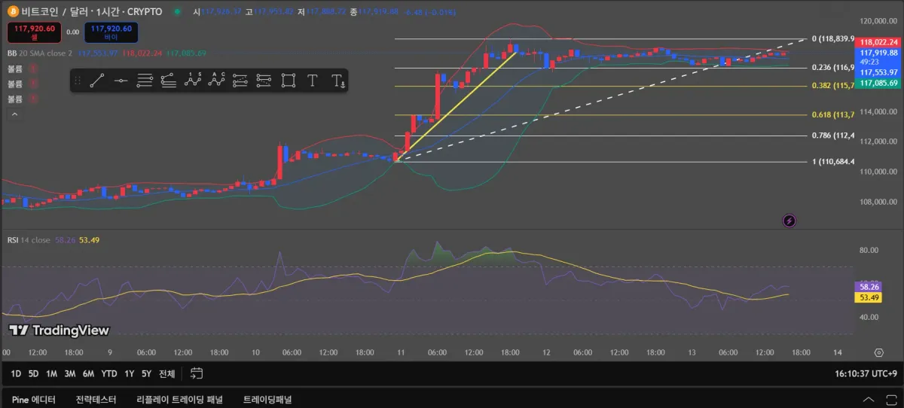
Task: Open the Pine 에디터 tab
Action: (33, 400)
